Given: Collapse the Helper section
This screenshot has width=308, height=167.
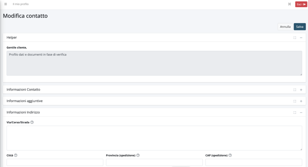Looking at the screenshot, I should pyautogui.click(x=301, y=38).
